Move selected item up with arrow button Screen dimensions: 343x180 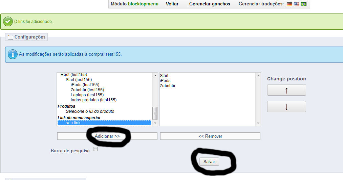pos(286,90)
